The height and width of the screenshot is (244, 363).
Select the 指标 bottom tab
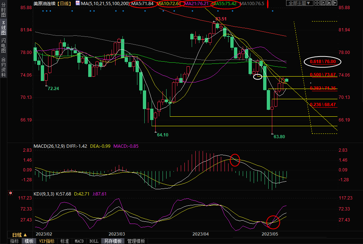(15, 241)
